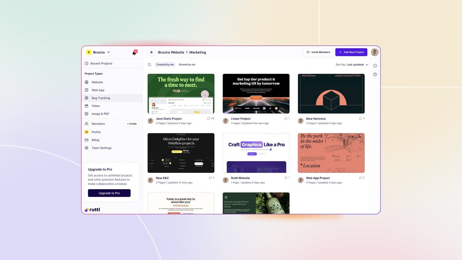Open the Linear Project thumbnail
Viewport: 462px width, 260px height.
tap(256, 94)
